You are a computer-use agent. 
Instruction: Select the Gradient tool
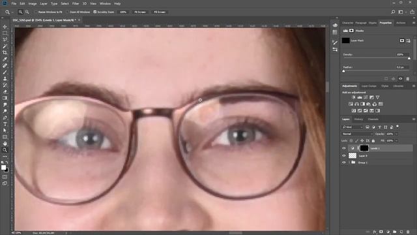(5, 98)
